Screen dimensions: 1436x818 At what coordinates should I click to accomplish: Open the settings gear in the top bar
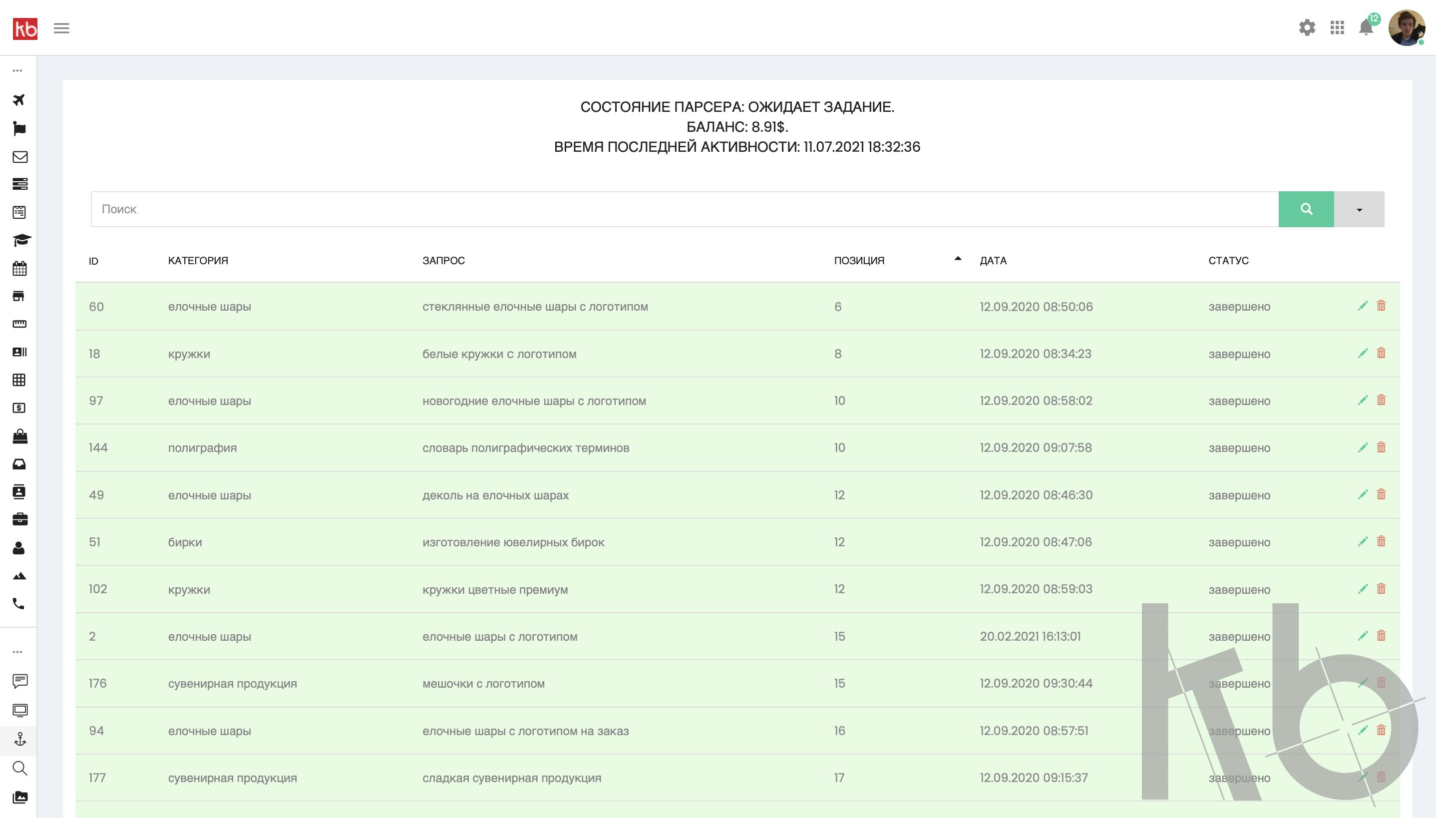[x=1307, y=27]
